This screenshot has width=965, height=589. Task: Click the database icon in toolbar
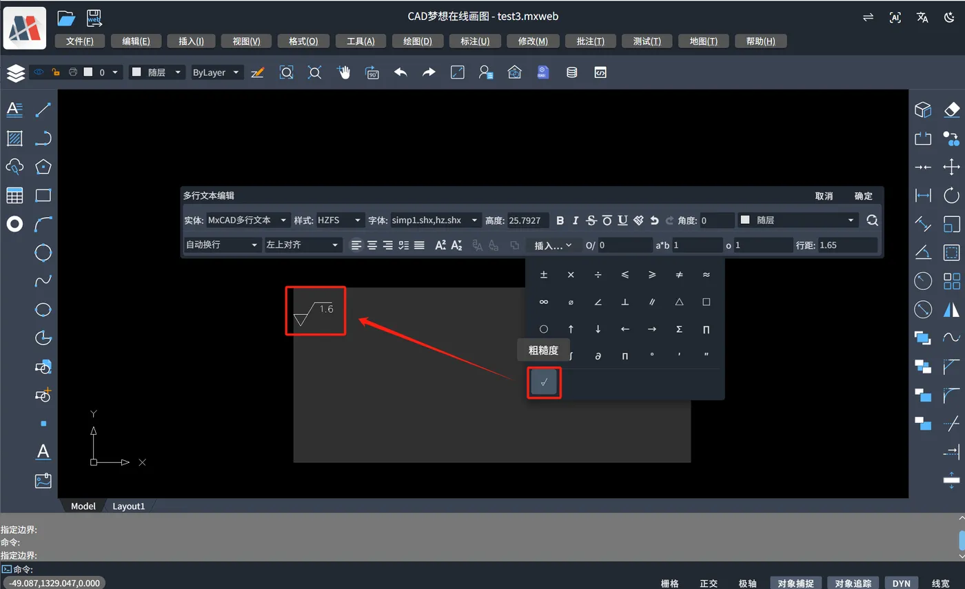pos(571,72)
